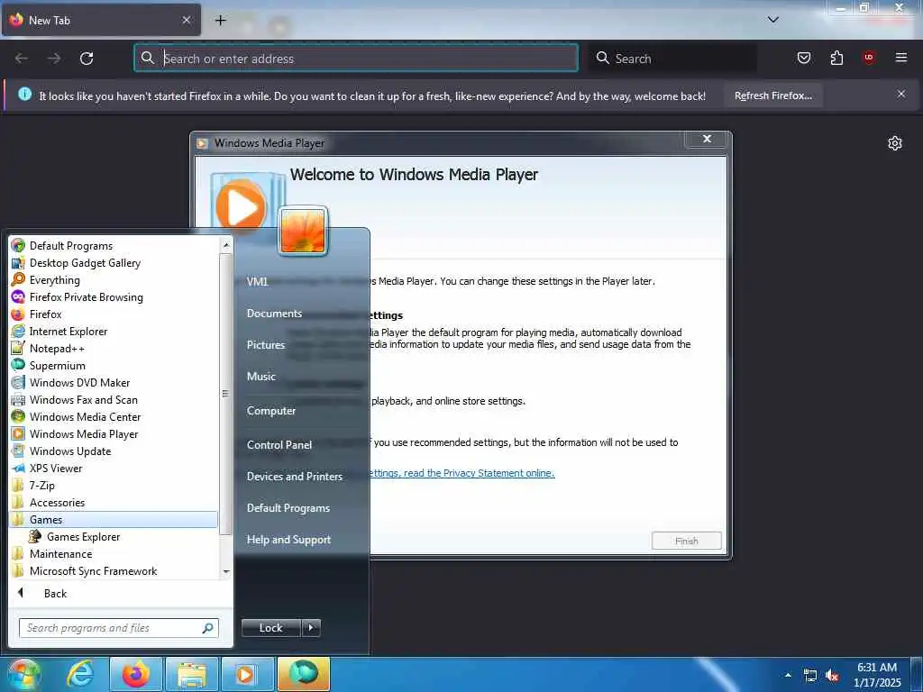Click Windows Media Player taskbar button
Image resolution: width=923 pixels, height=692 pixels.
tap(247, 674)
